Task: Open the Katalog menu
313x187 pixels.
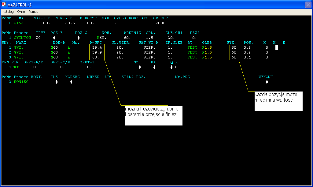Action: pos(8,12)
